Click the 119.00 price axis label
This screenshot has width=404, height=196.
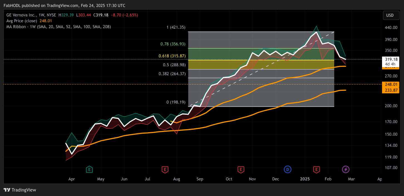[x=391, y=157]
